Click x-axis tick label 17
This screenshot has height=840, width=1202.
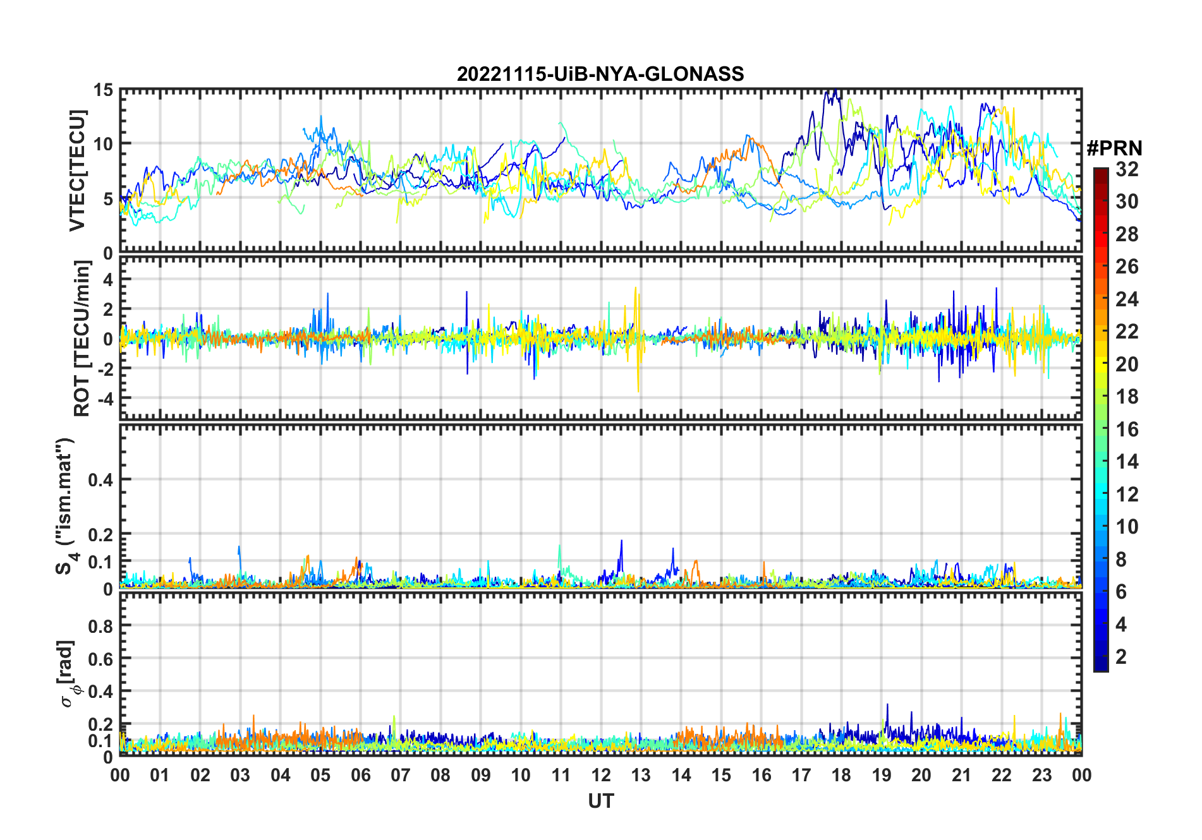(x=801, y=776)
